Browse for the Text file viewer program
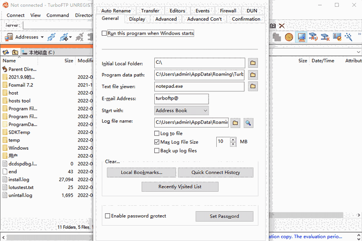Screen dimensions: 362x241 click(253, 86)
